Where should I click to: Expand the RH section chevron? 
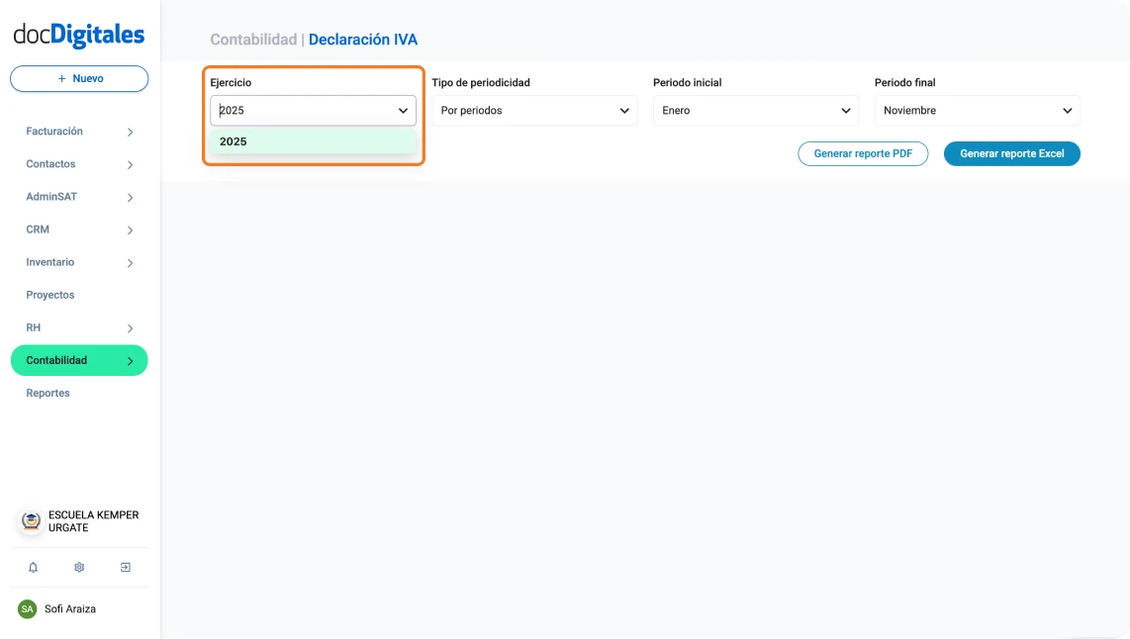pyautogui.click(x=130, y=328)
